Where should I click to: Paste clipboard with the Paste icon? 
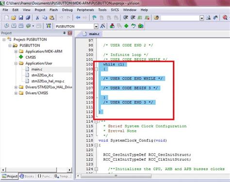51,17
